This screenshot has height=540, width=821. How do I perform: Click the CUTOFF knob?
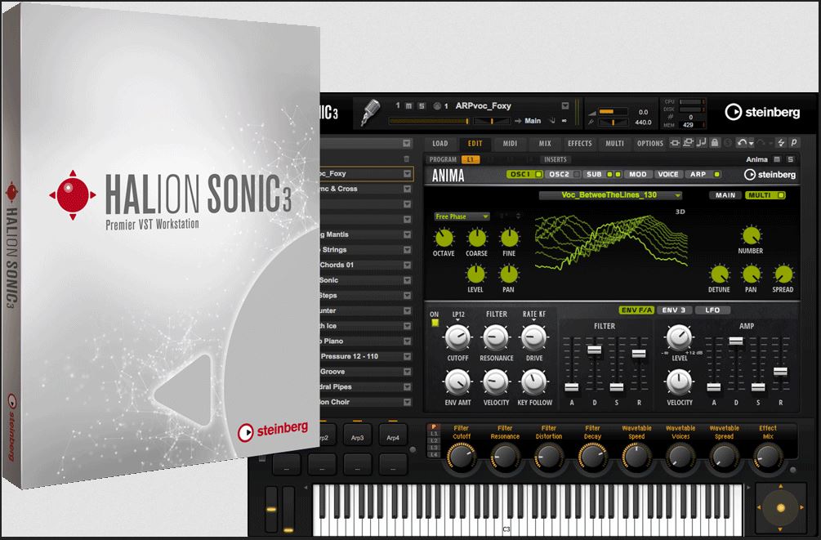(457, 338)
